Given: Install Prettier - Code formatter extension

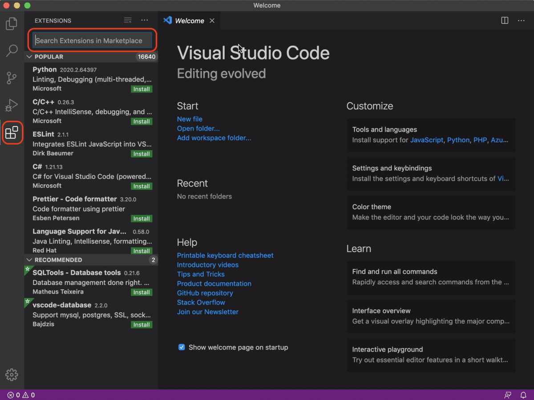Looking at the screenshot, I should tap(142, 219).
